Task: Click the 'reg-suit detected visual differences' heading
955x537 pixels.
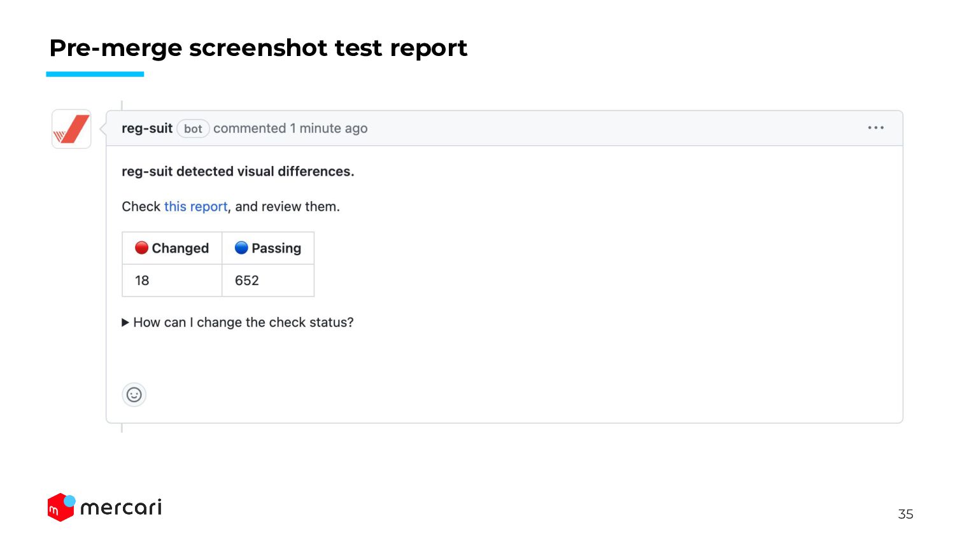Action: pyautogui.click(x=238, y=171)
